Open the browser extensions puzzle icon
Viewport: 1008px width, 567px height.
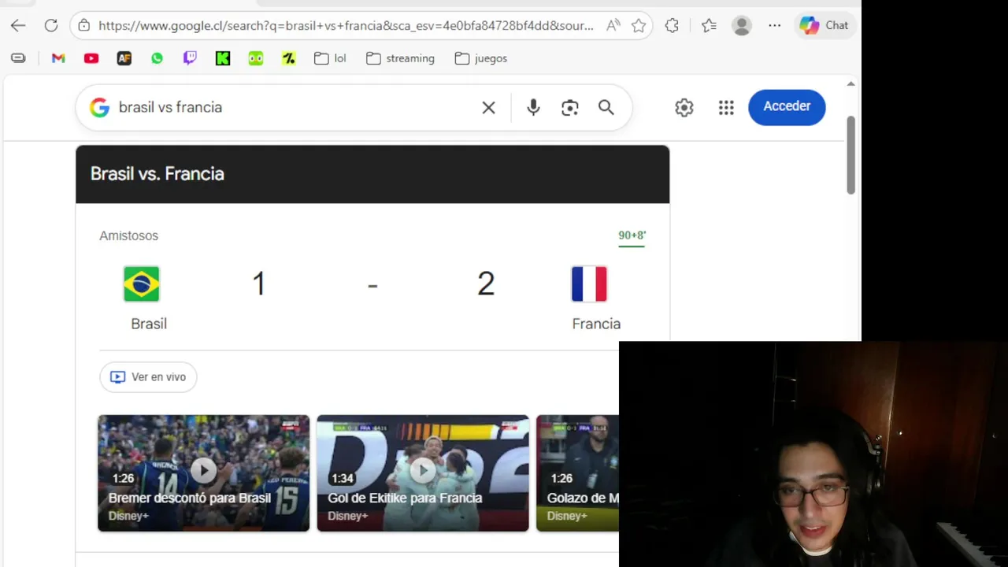point(672,25)
